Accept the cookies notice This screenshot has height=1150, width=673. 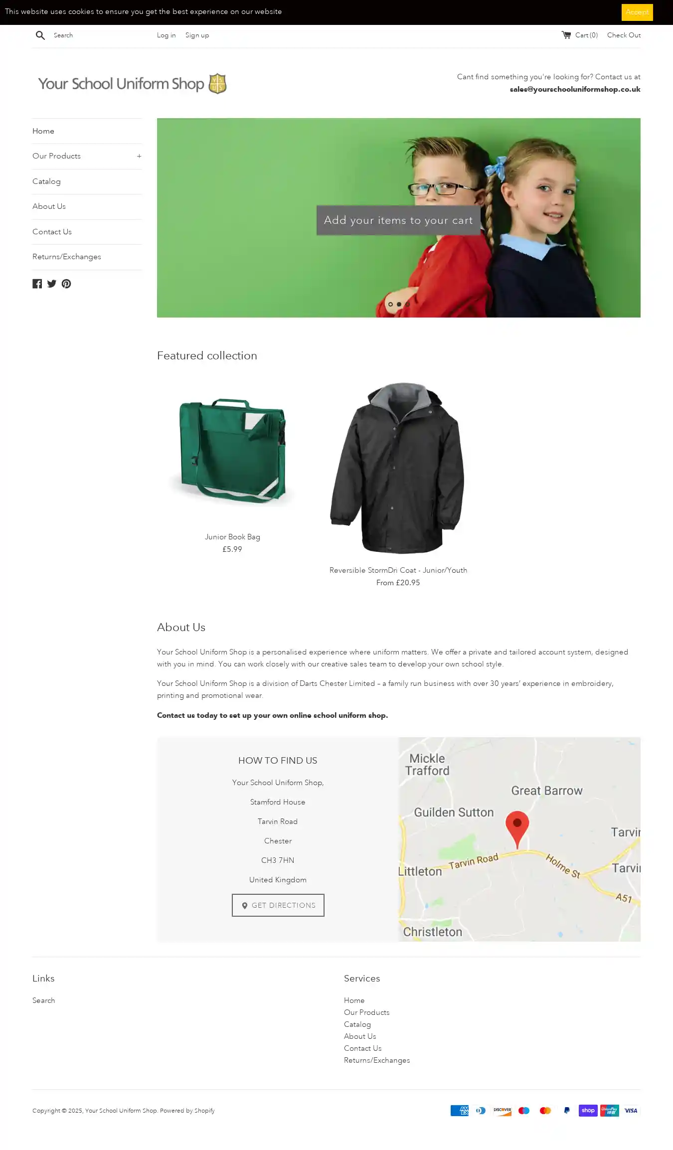637,12
